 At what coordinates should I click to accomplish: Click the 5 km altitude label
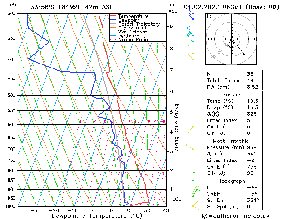pos(171,112)
